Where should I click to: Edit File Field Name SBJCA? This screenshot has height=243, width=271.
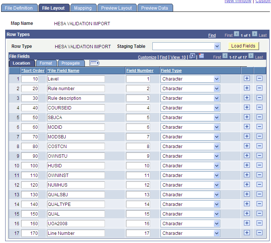76,118
